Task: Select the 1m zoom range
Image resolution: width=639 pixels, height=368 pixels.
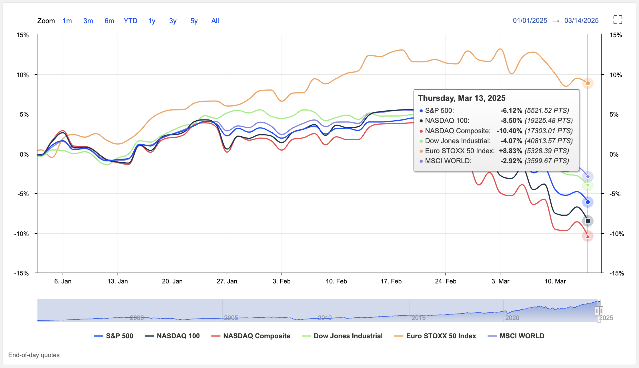Action: coord(67,21)
